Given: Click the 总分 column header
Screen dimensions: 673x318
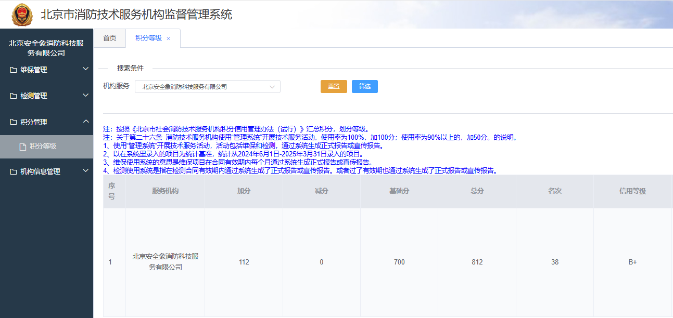Looking at the screenshot, I should [477, 191].
